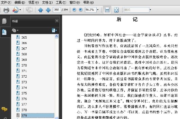Open the Comments panel speech bubble icon
The height and width of the screenshot is (119, 180).
4,109
